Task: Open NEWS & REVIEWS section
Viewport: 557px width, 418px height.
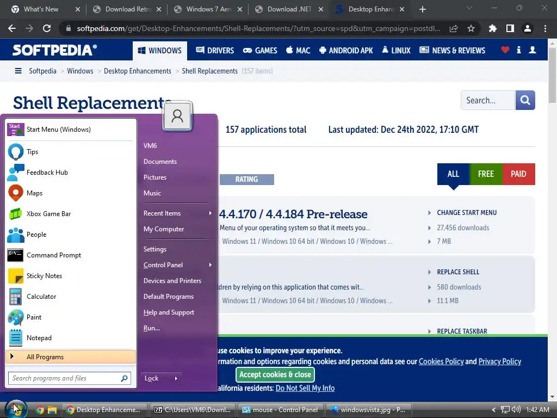Action: click(x=452, y=51)
